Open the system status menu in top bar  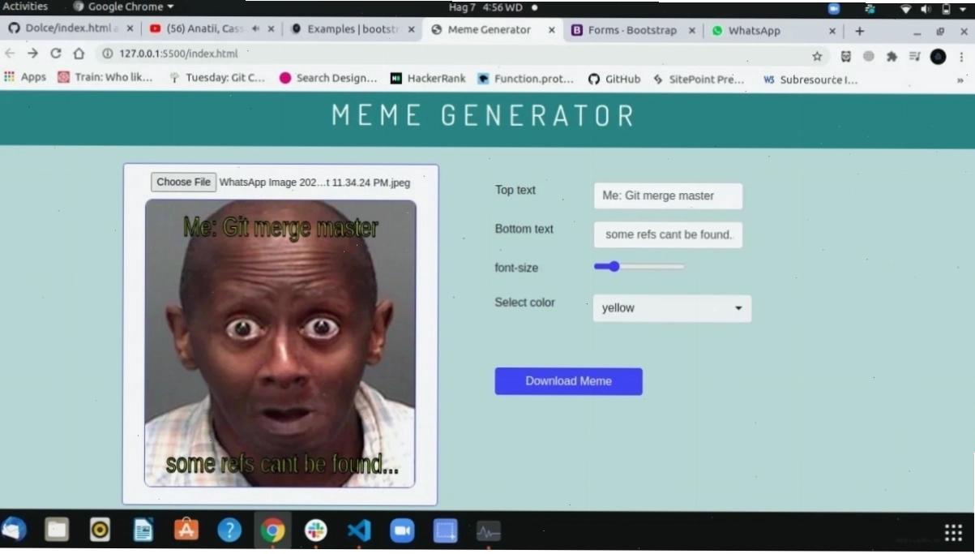click(x=934, y=9)
